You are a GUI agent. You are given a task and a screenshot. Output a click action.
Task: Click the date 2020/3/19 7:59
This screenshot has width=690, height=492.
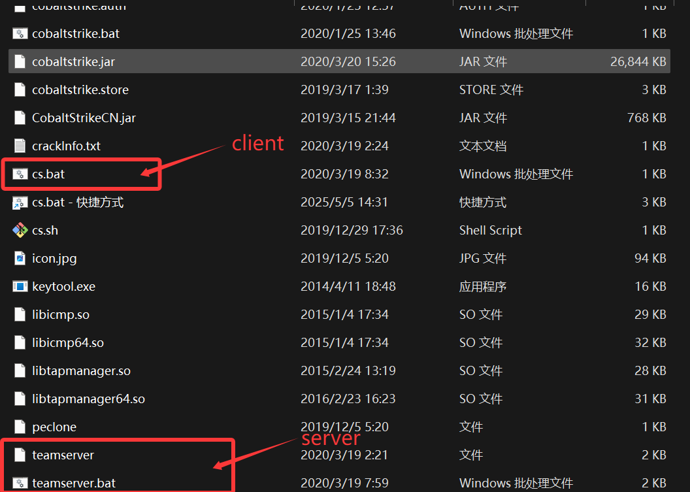(344, 484)
